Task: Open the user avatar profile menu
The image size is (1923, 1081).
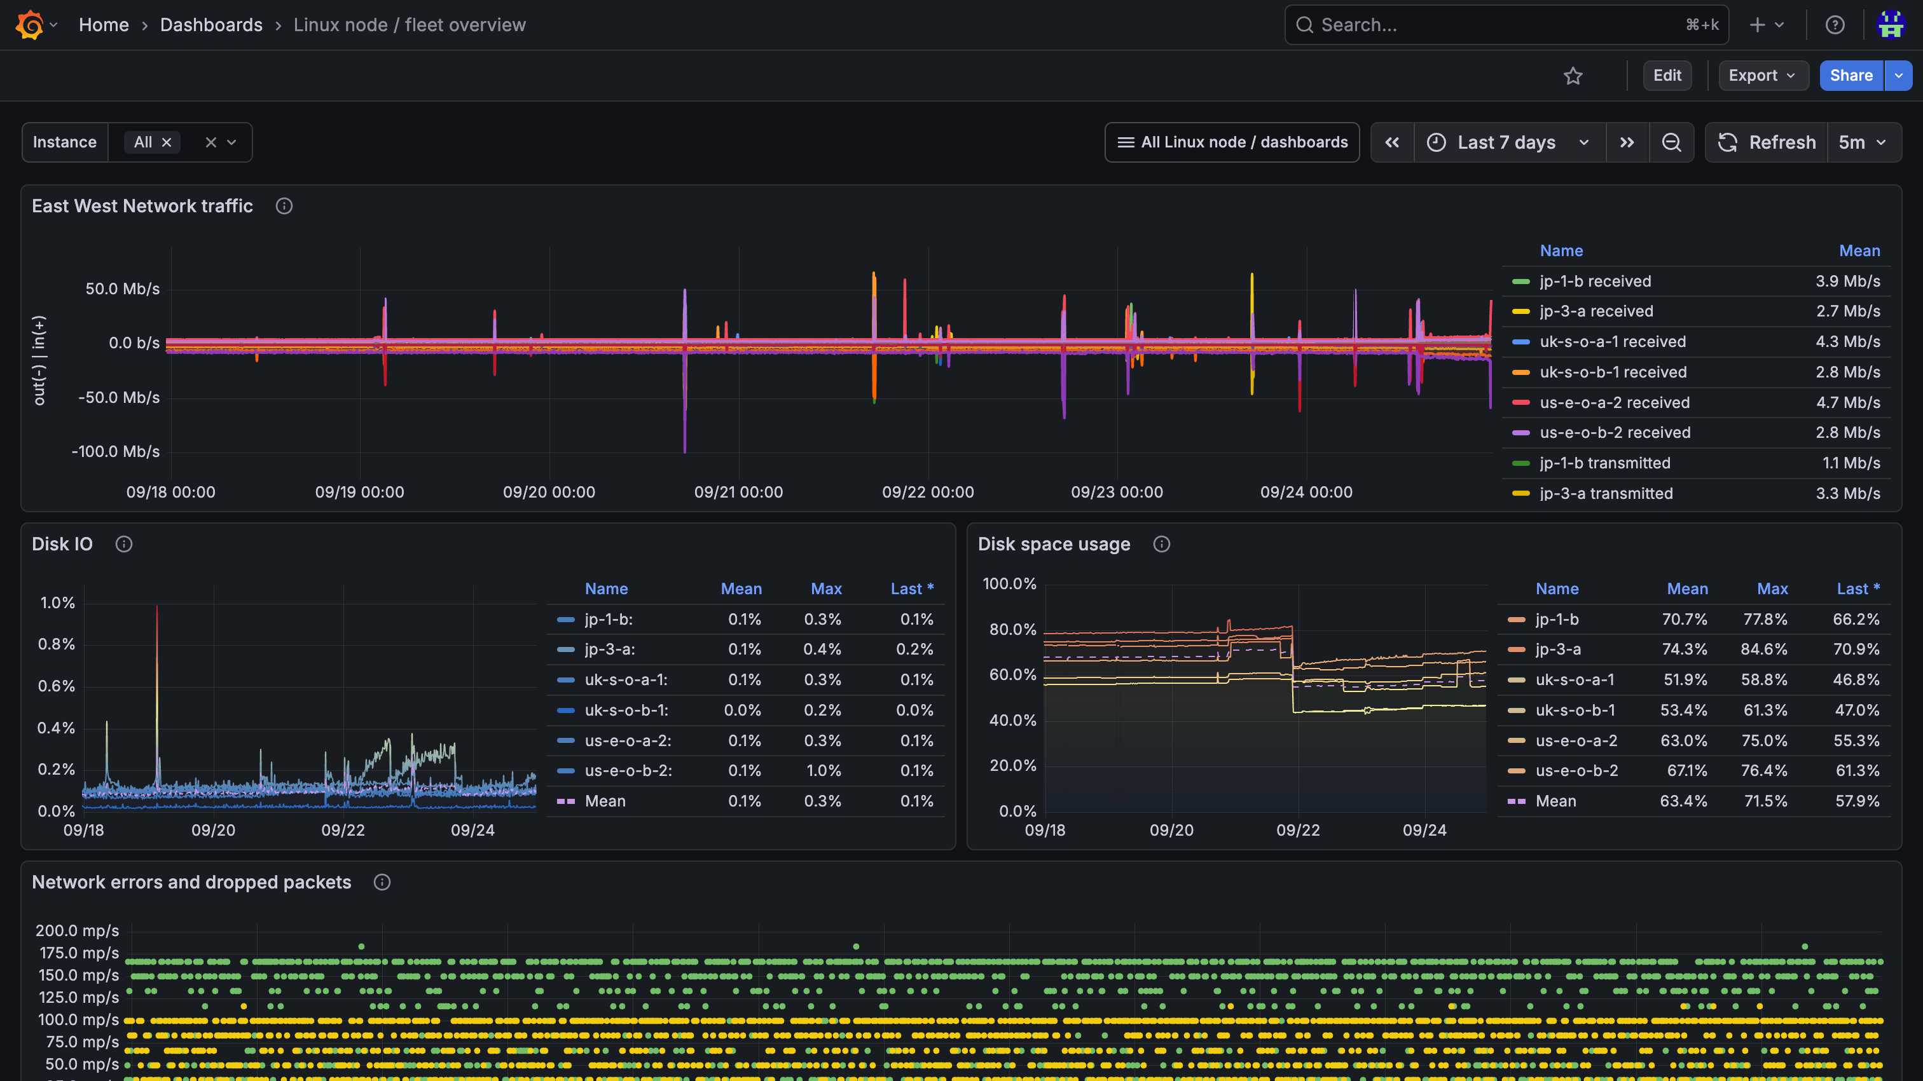Action: coord(1891,25)
